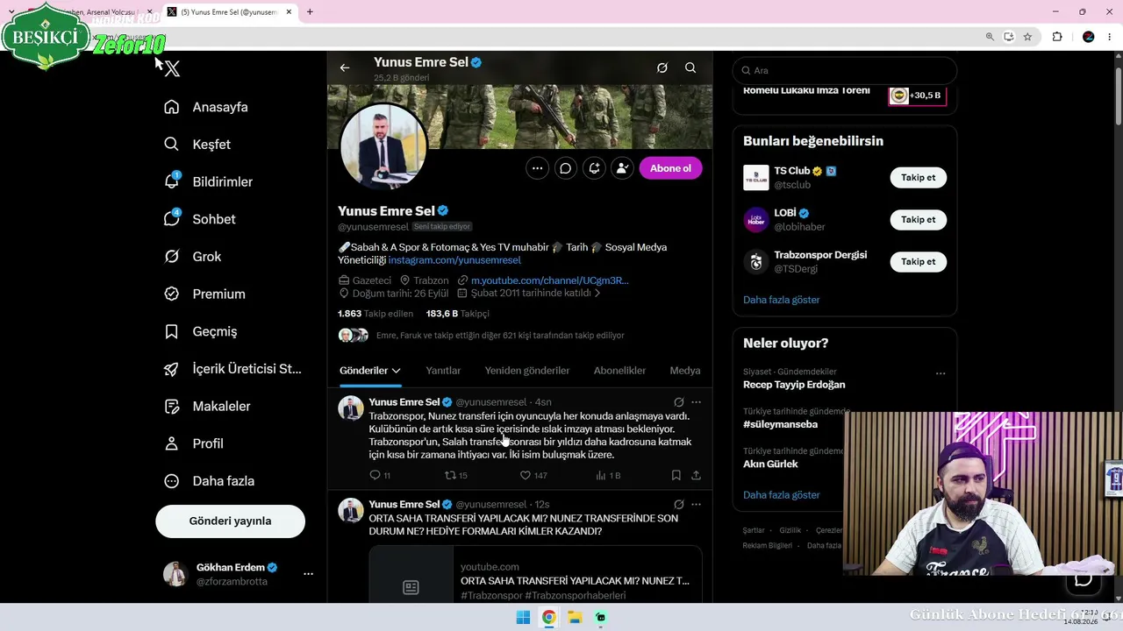This screenshot has height=631, width=1123.
Task: Open the Chrome extensions puzzle icon
Action: (1057, 37)
